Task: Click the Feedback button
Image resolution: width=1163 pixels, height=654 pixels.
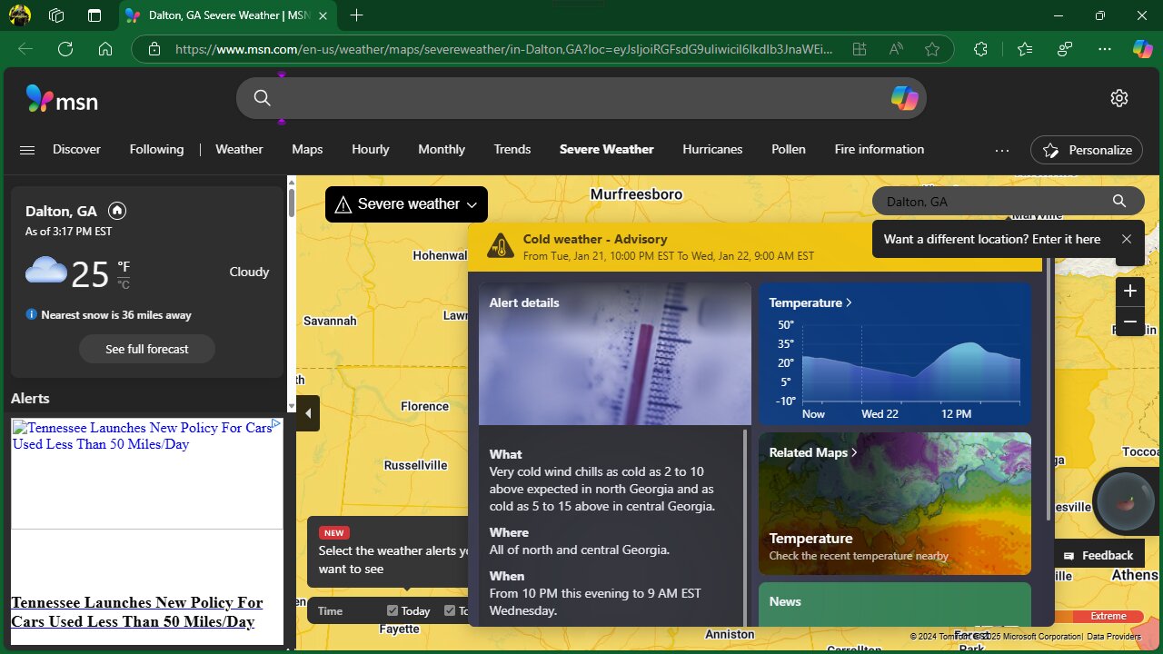Action: 1098,555
